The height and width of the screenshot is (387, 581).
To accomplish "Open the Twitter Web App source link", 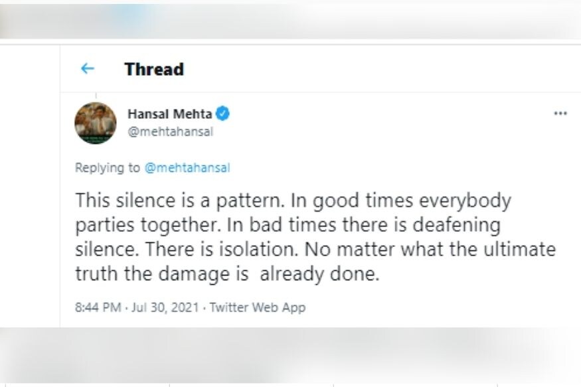I will (x=258, y=307).
